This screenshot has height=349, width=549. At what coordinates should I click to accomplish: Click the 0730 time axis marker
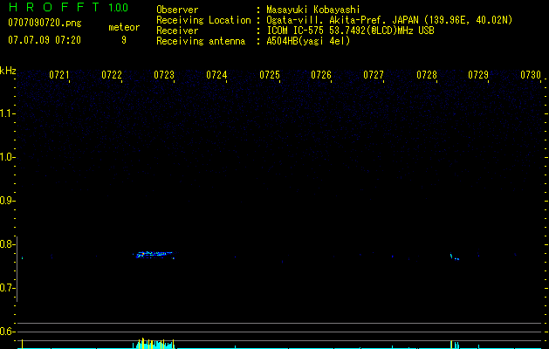[x=531, y=75]
